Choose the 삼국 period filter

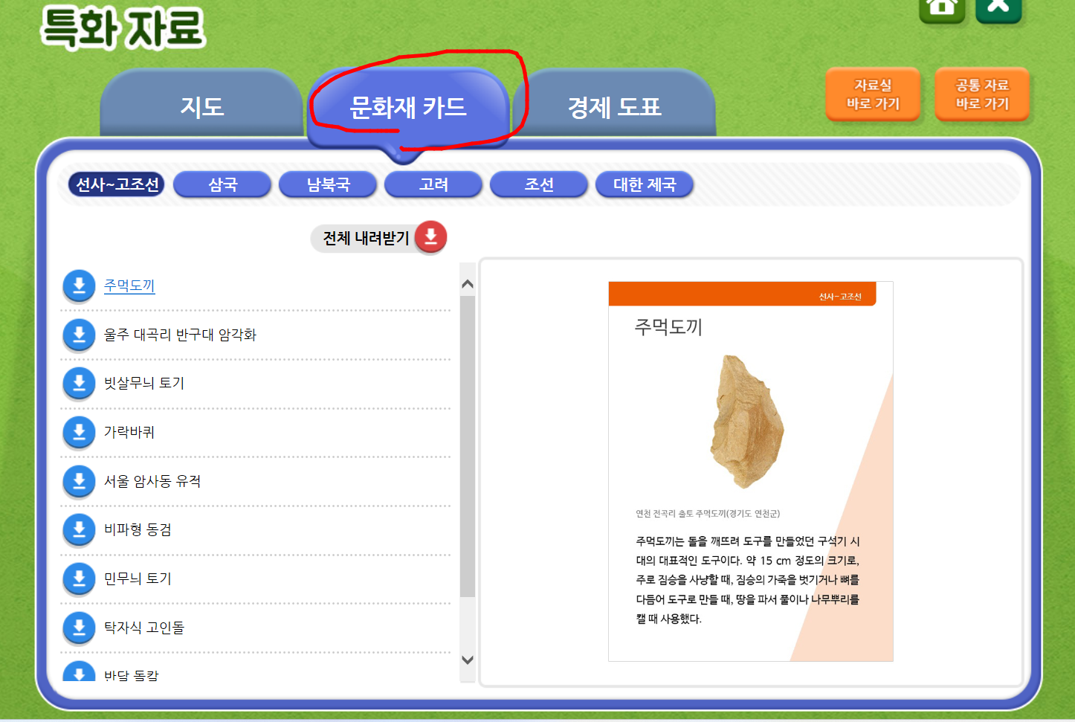(222, 184)
